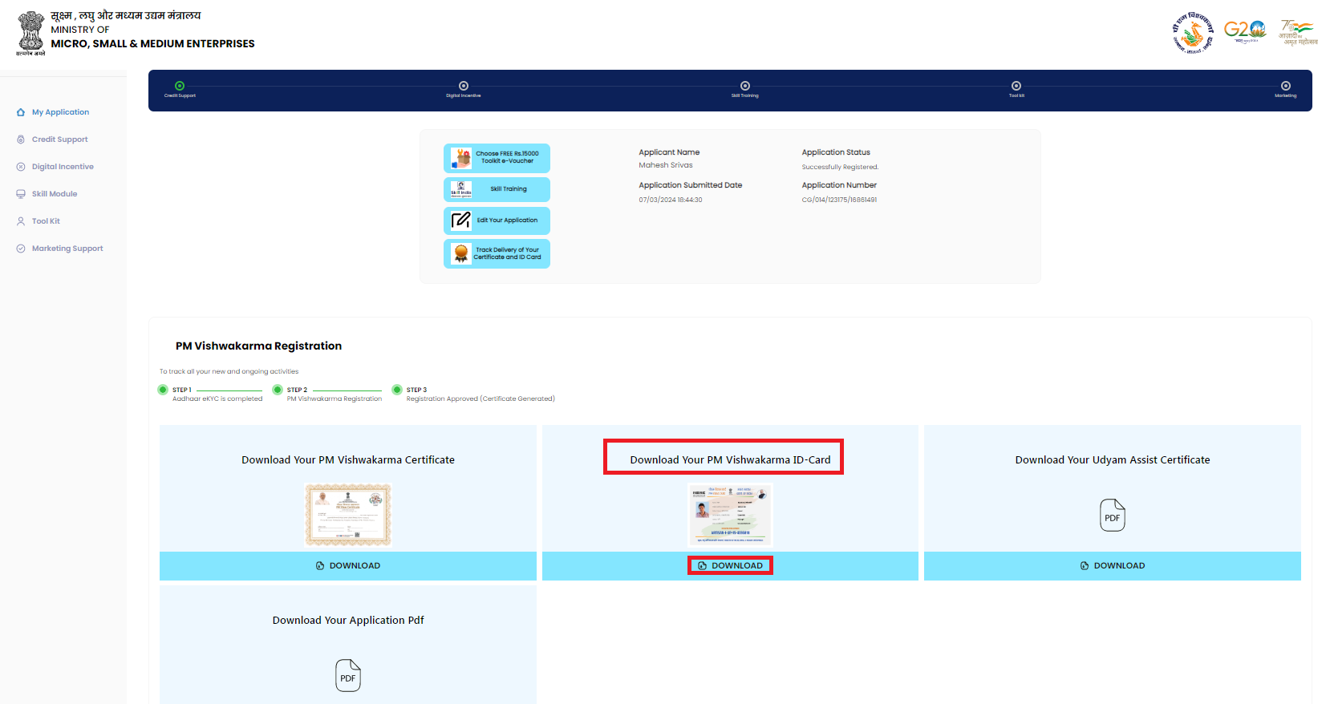1326x704 pixels.
Task: Click the STEP 1 green status dot
Action: [163, 390]
